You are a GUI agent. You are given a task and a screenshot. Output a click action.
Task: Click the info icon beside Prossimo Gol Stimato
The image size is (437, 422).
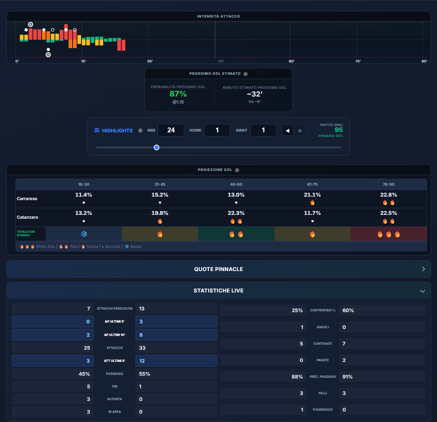coord(245,74)
